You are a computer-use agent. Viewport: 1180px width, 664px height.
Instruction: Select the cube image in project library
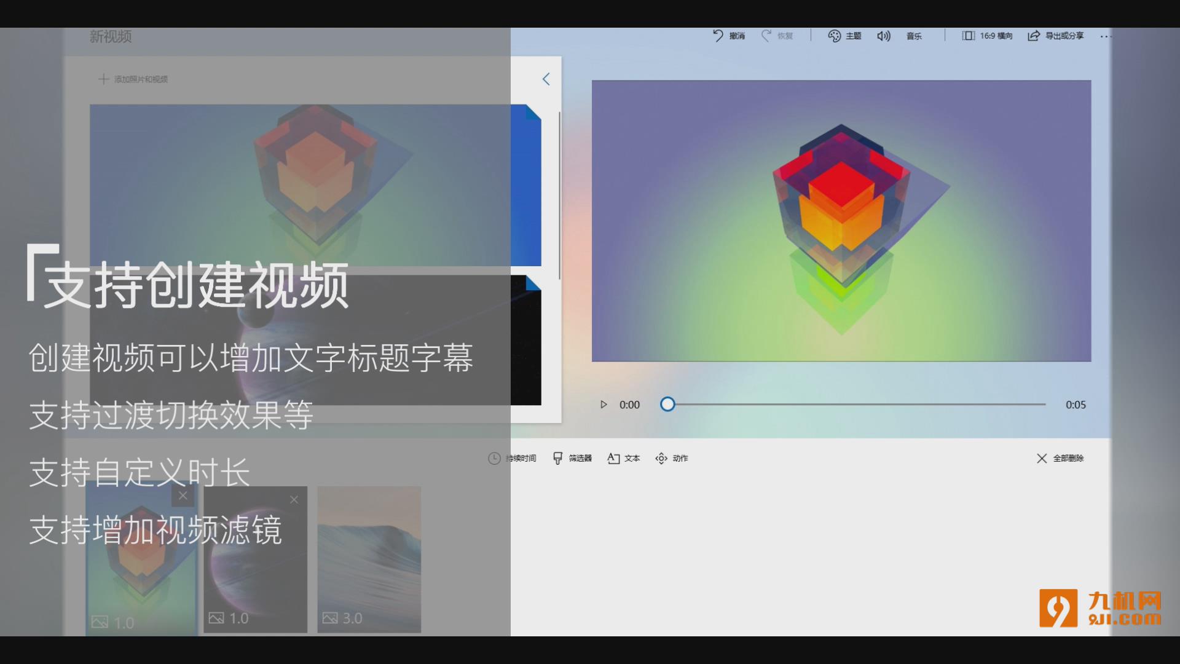click(x=315, y=184)
